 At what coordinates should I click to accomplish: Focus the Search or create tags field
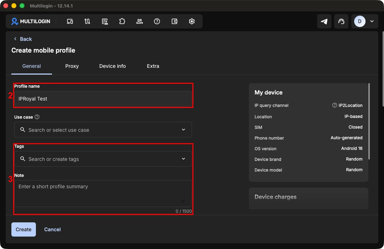(x=103, y=159)
